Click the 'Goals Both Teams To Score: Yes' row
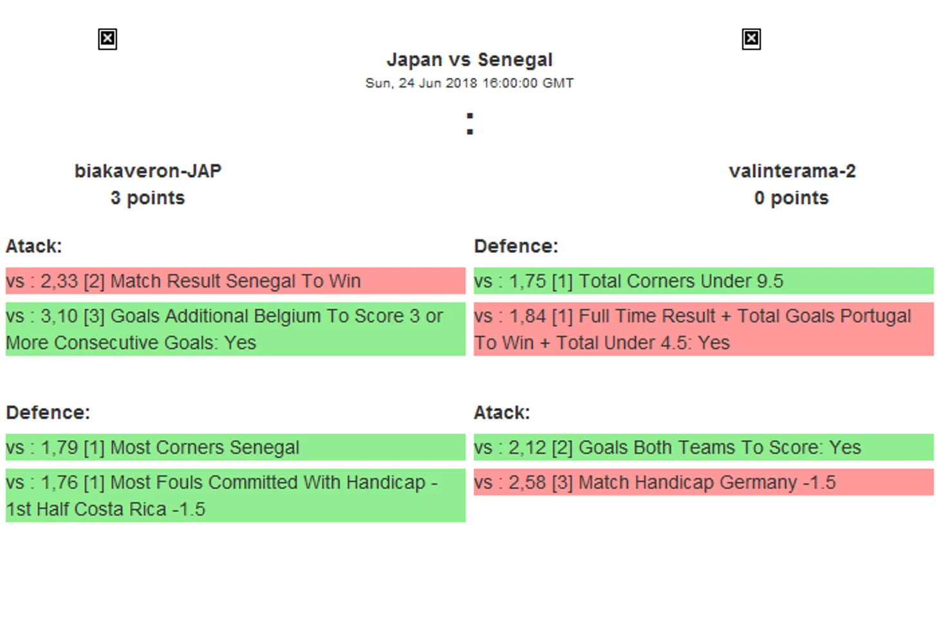Viewport: 939px width, 617px height. pyautogui.click(x=703, y=447)
